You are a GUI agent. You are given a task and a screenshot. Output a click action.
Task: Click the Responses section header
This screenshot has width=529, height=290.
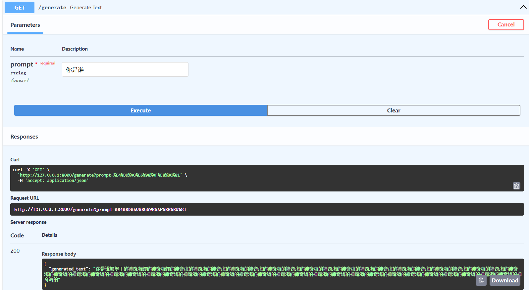[24, 137]
